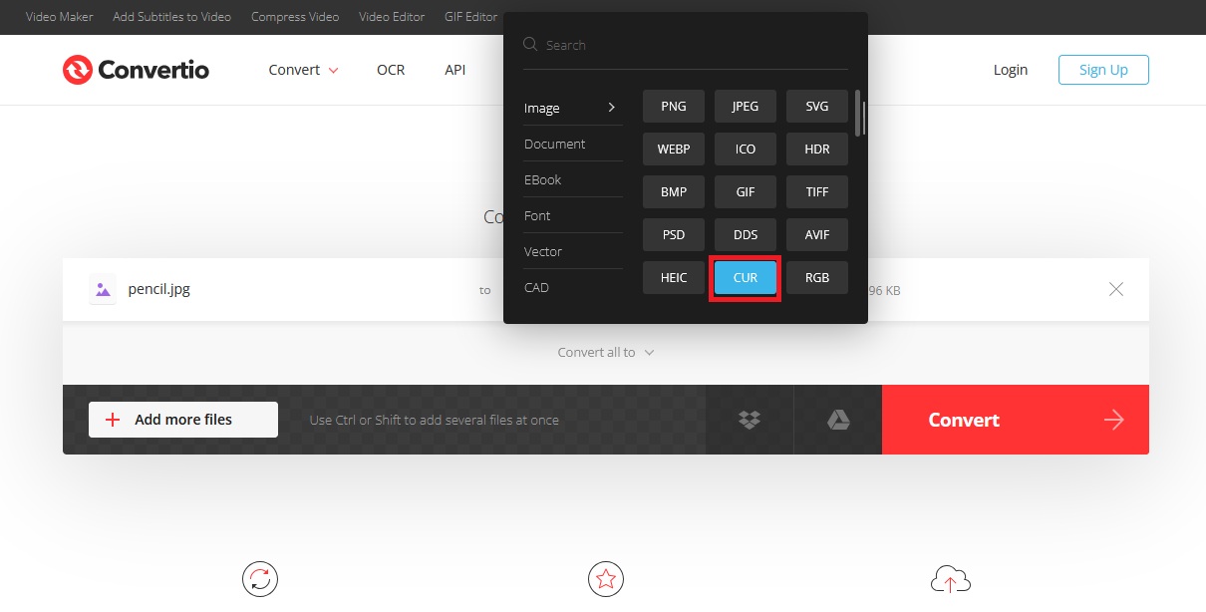Choose SVG output format
Screen dimensions: 1206x612
tap(817, 107)
